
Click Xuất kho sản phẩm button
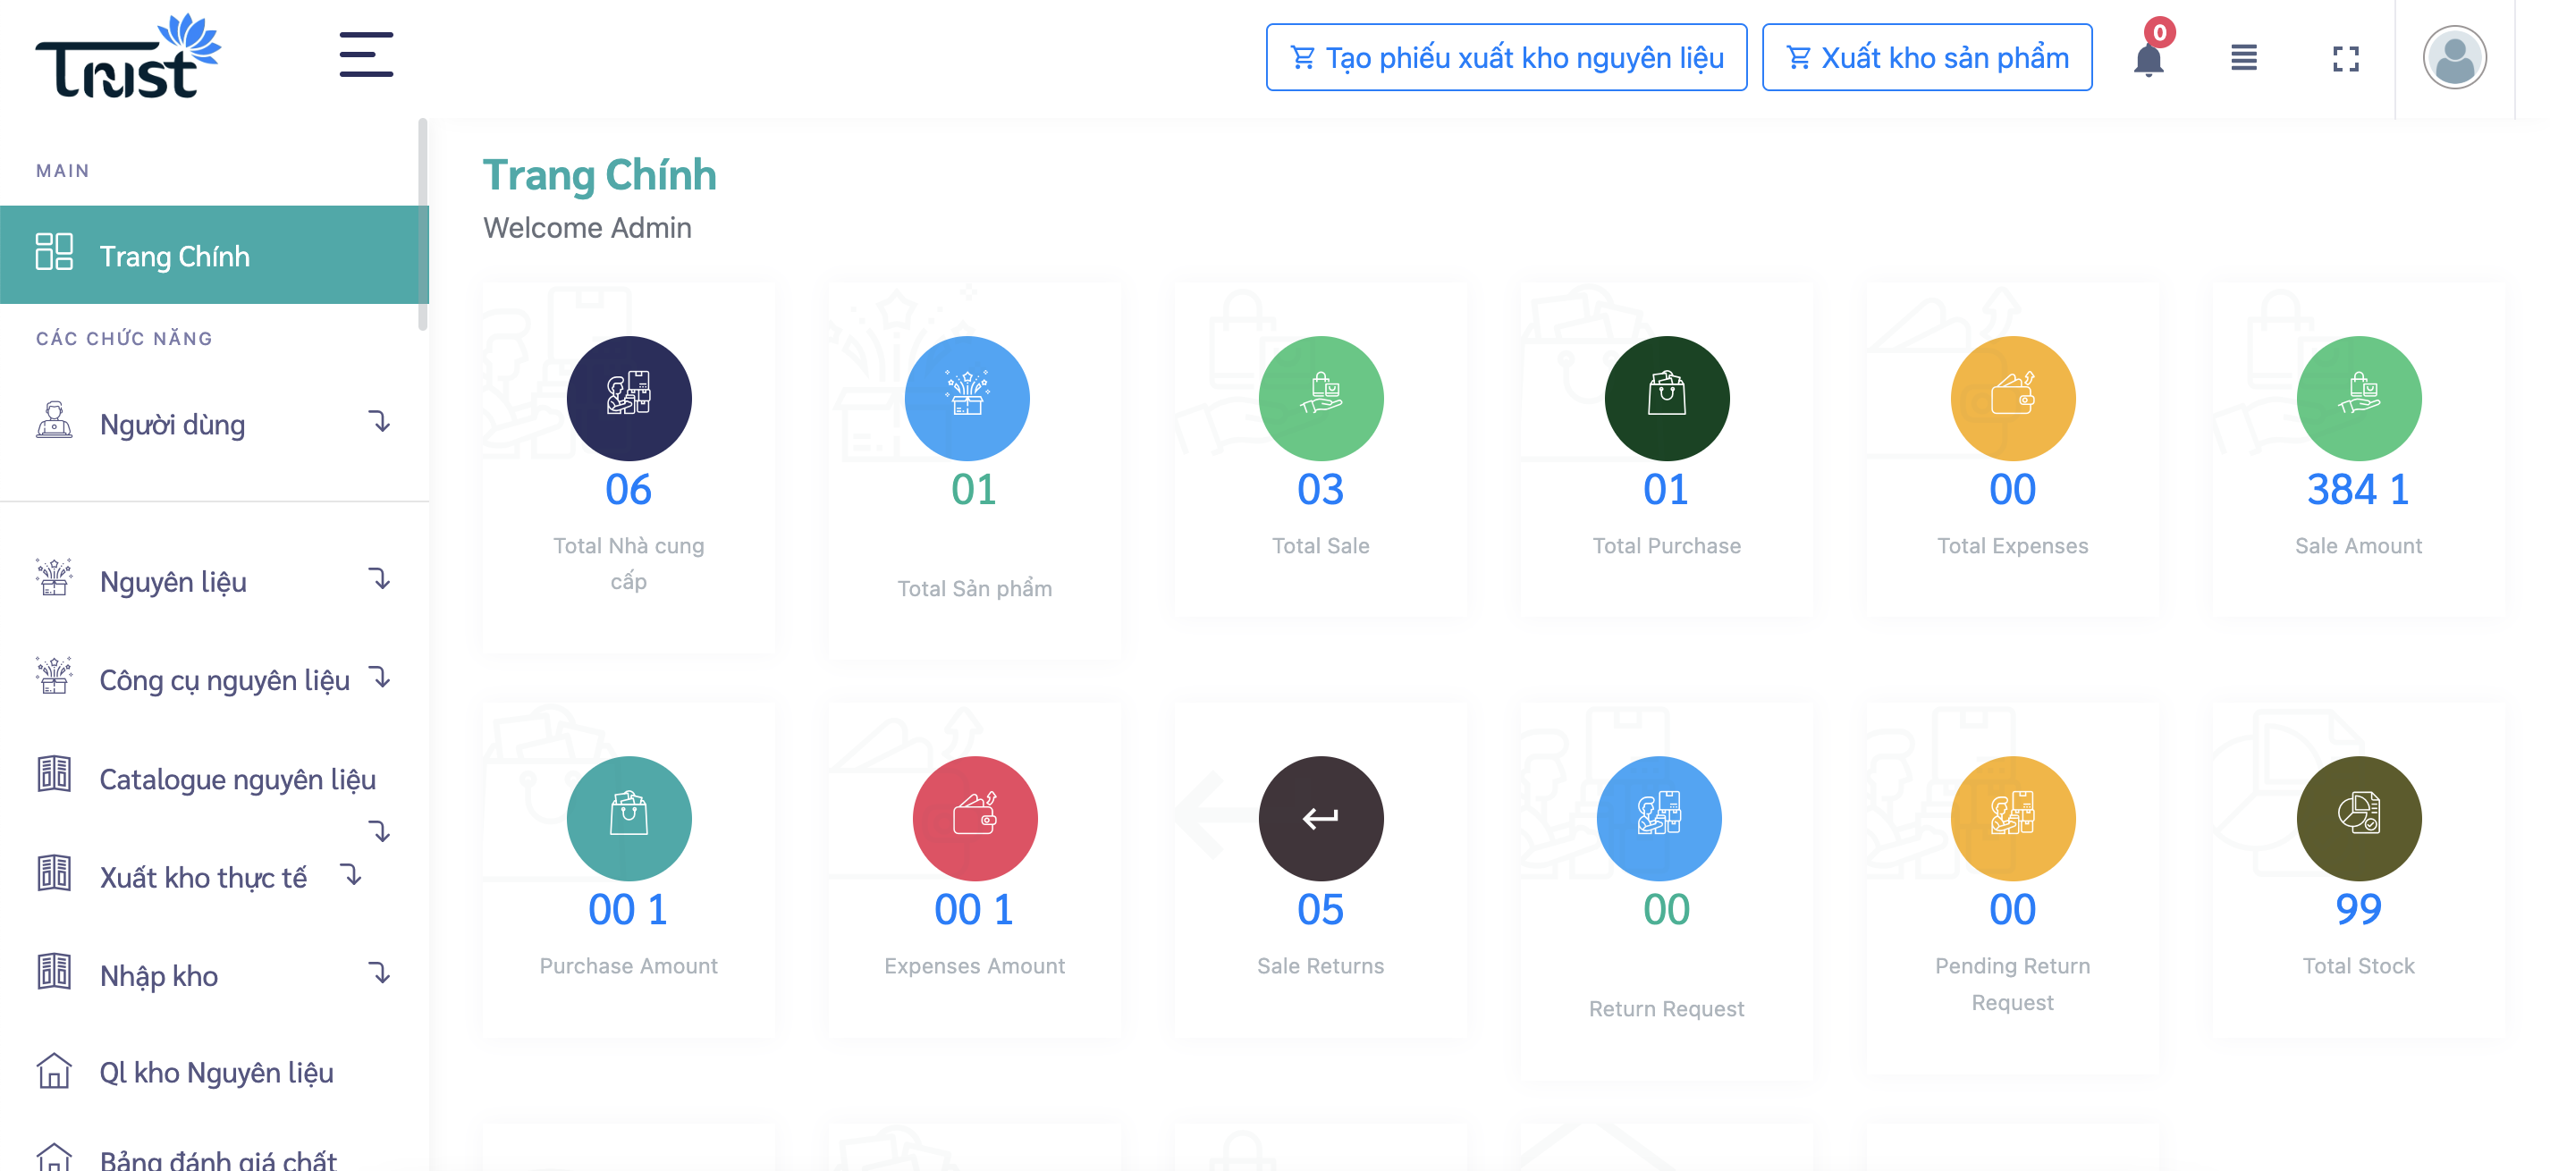pyautogui.click(x=1926, y=57)
